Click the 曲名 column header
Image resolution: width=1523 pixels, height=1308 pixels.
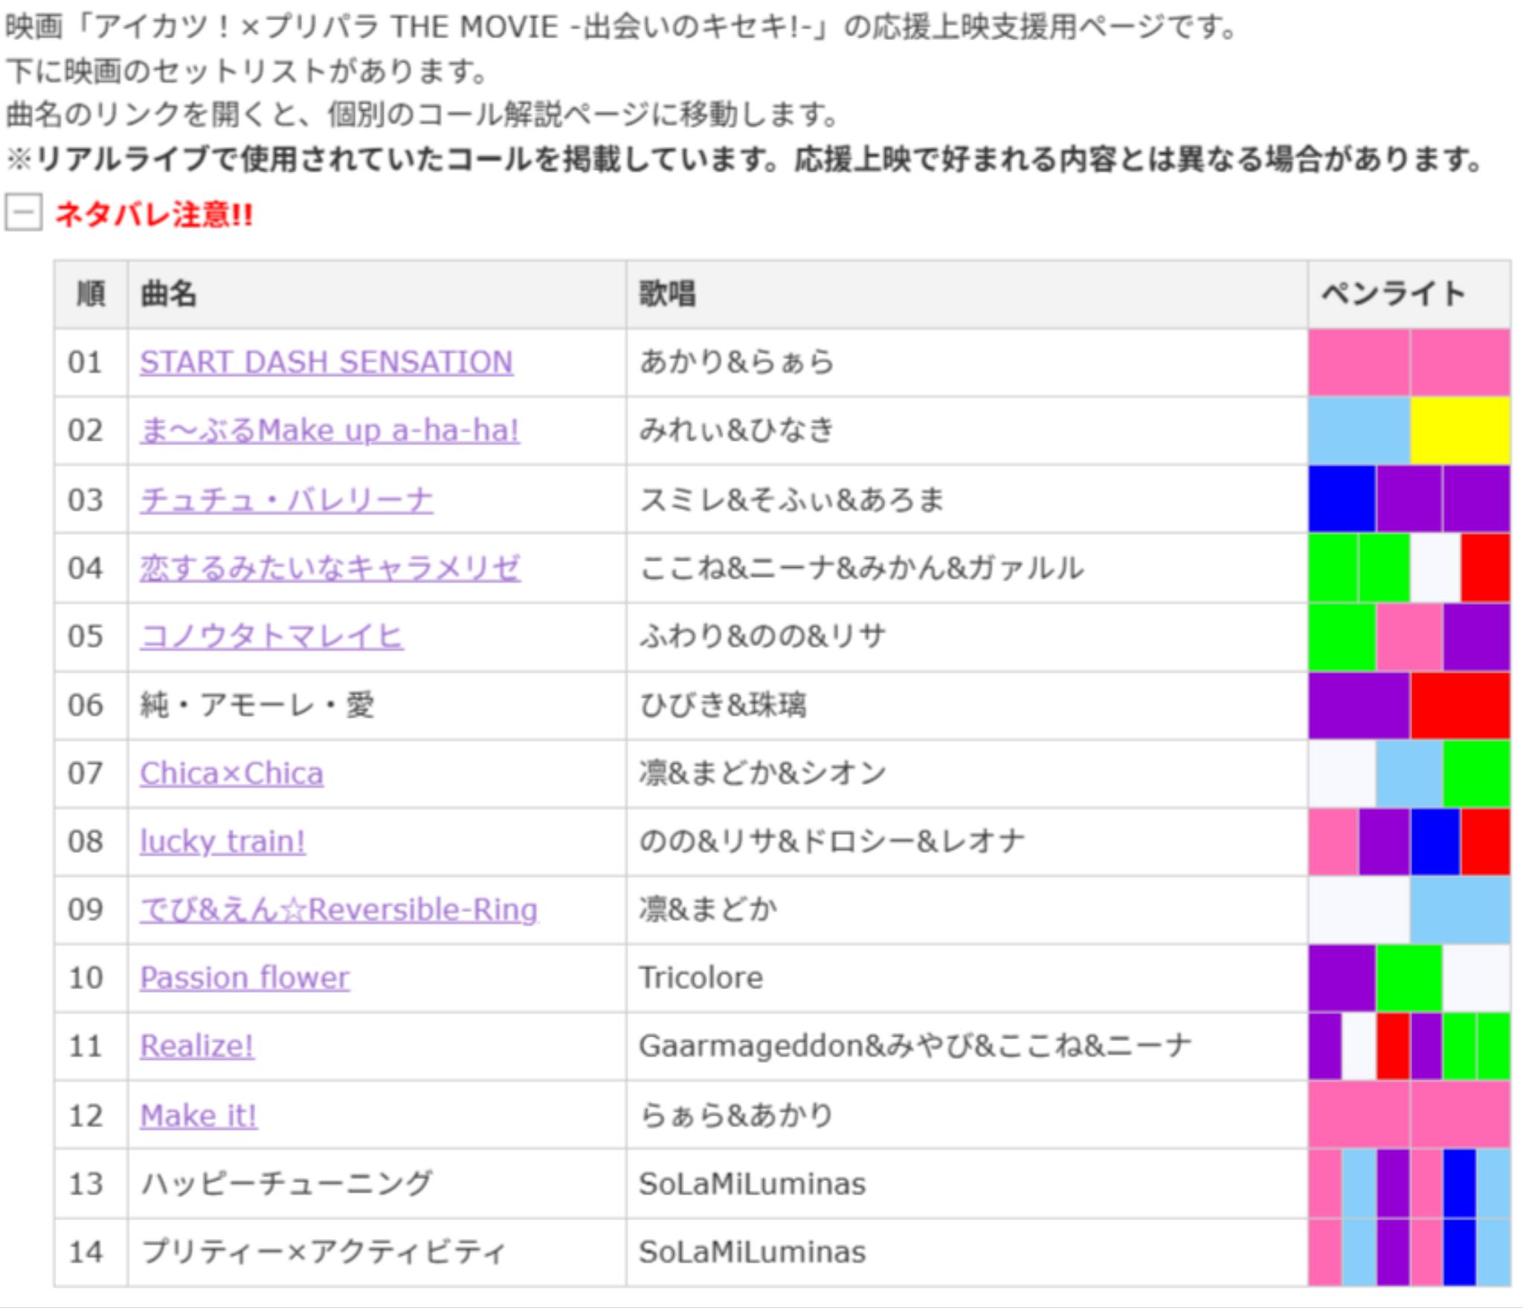[169, 294]
